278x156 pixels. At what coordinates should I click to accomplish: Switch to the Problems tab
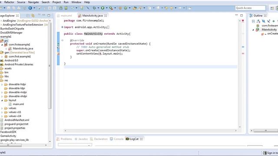[x=64, y=139]
